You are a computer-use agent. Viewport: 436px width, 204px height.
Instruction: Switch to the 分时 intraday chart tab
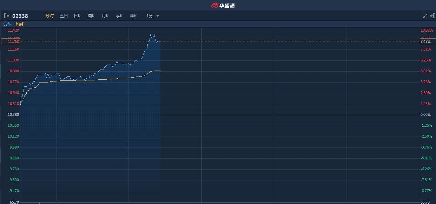coord(49,16)
